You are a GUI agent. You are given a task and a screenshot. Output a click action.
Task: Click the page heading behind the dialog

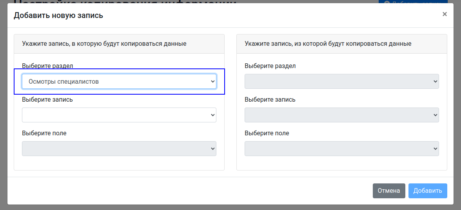125,2
